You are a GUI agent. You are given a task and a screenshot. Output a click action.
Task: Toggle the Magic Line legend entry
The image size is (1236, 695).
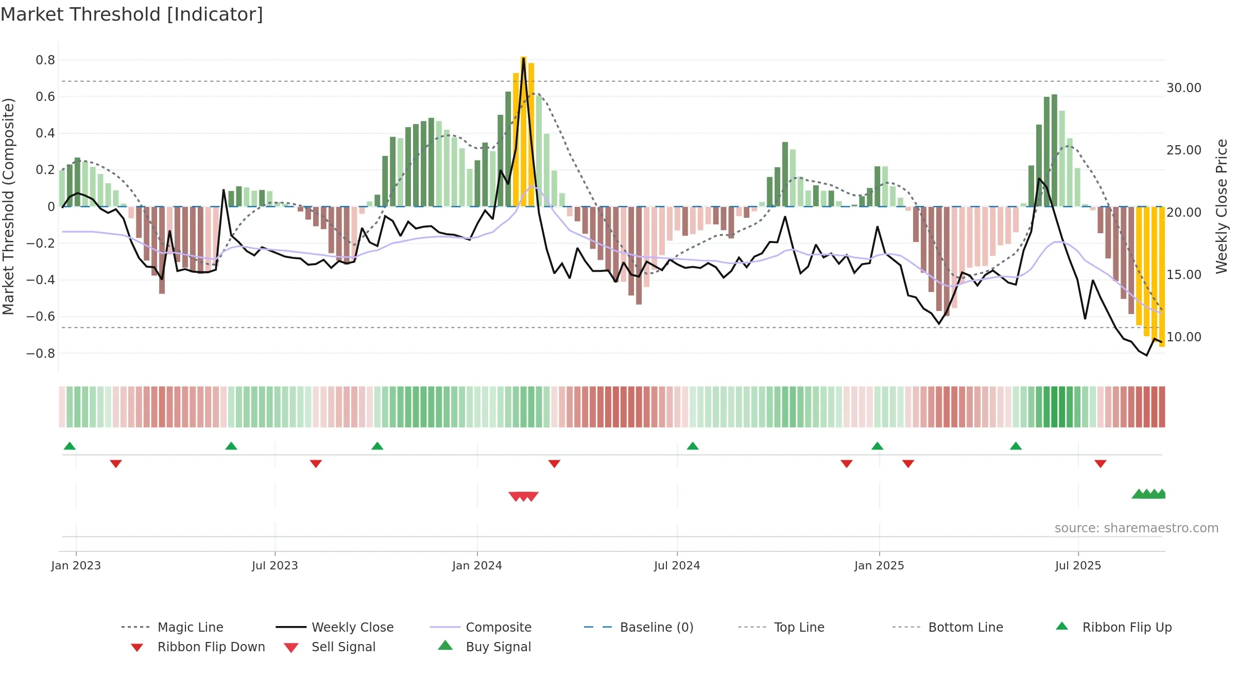click(172, 627)
